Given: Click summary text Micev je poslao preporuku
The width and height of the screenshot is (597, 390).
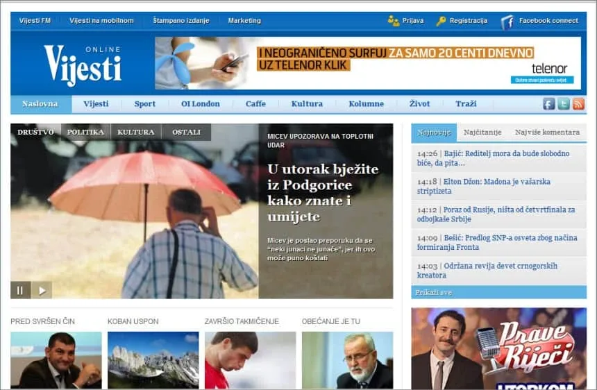Looking at the screenshot, I should click(x=321, y=249).
